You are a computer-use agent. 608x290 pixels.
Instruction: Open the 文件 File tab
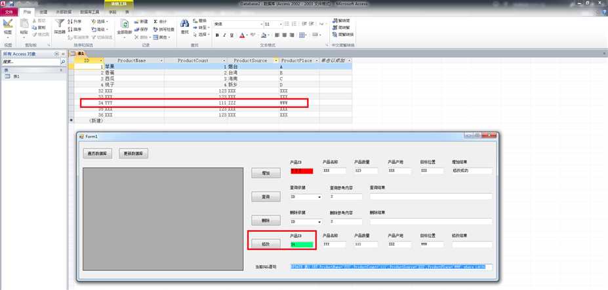click(x=9, y=12)
